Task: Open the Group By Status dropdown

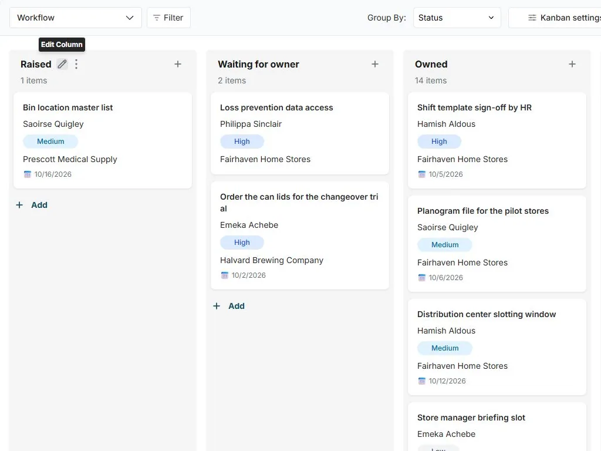Action: pos(457,18)
